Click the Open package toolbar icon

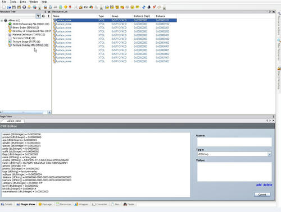(x=9, y=7)
